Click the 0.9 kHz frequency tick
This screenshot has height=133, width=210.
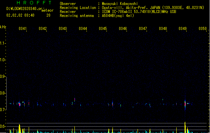point(3,76)
